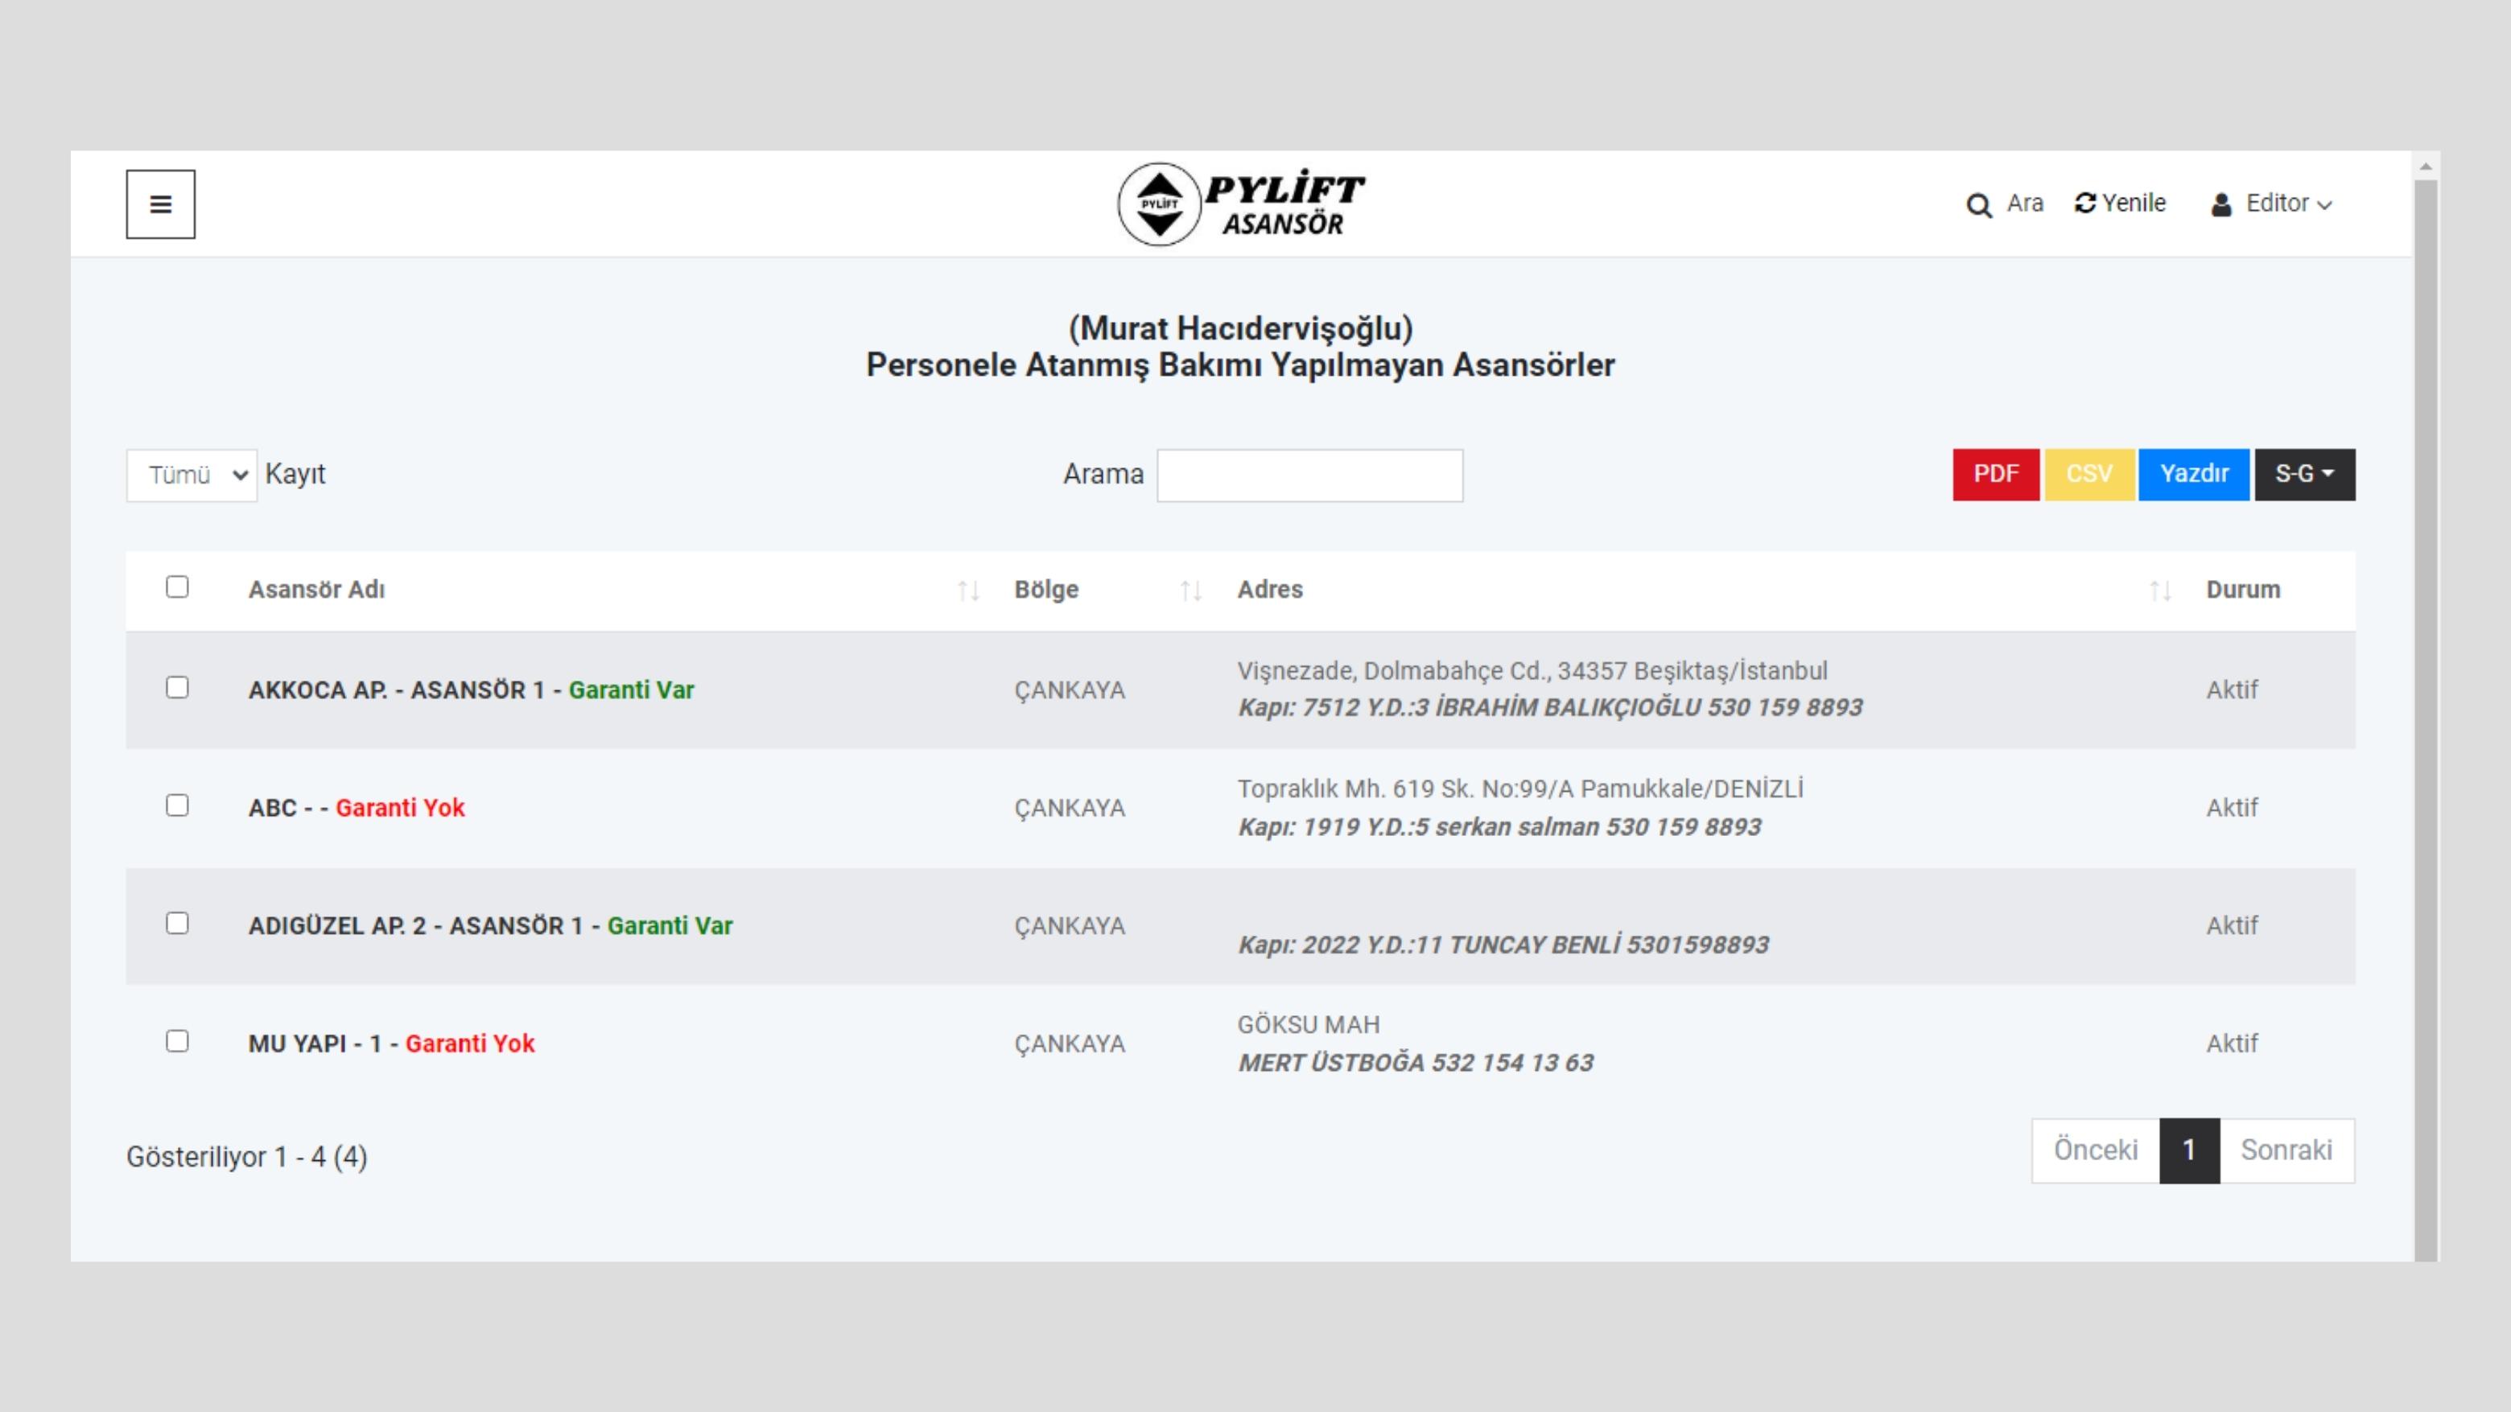Image resolution: width=2511 pixels, height=1412 pixels.
Task: Export table with the red PDF button
Action: pyautogui.click(x=1995, y=475)
